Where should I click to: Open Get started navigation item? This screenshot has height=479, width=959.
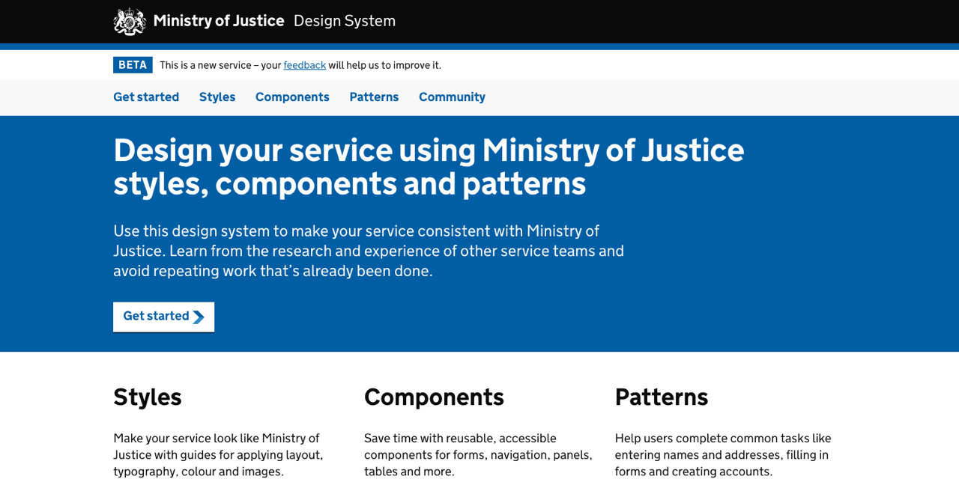coord(146,97)
